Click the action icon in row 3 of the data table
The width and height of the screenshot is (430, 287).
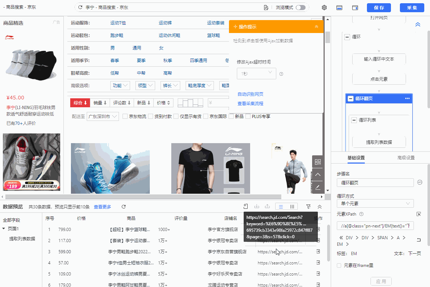click(x=317, y=252)
